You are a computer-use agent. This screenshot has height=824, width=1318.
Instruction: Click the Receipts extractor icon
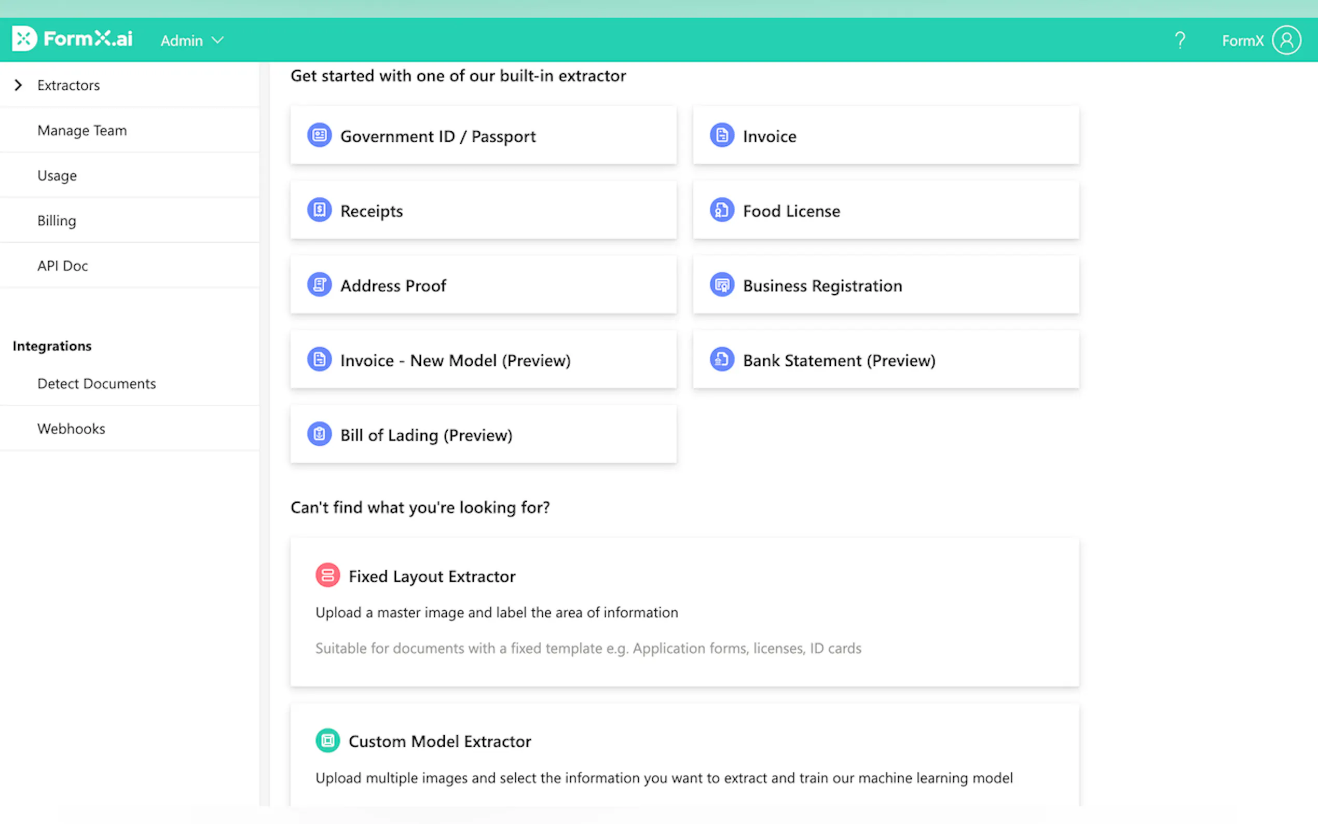pyautogui.click(x=319, y=210)
